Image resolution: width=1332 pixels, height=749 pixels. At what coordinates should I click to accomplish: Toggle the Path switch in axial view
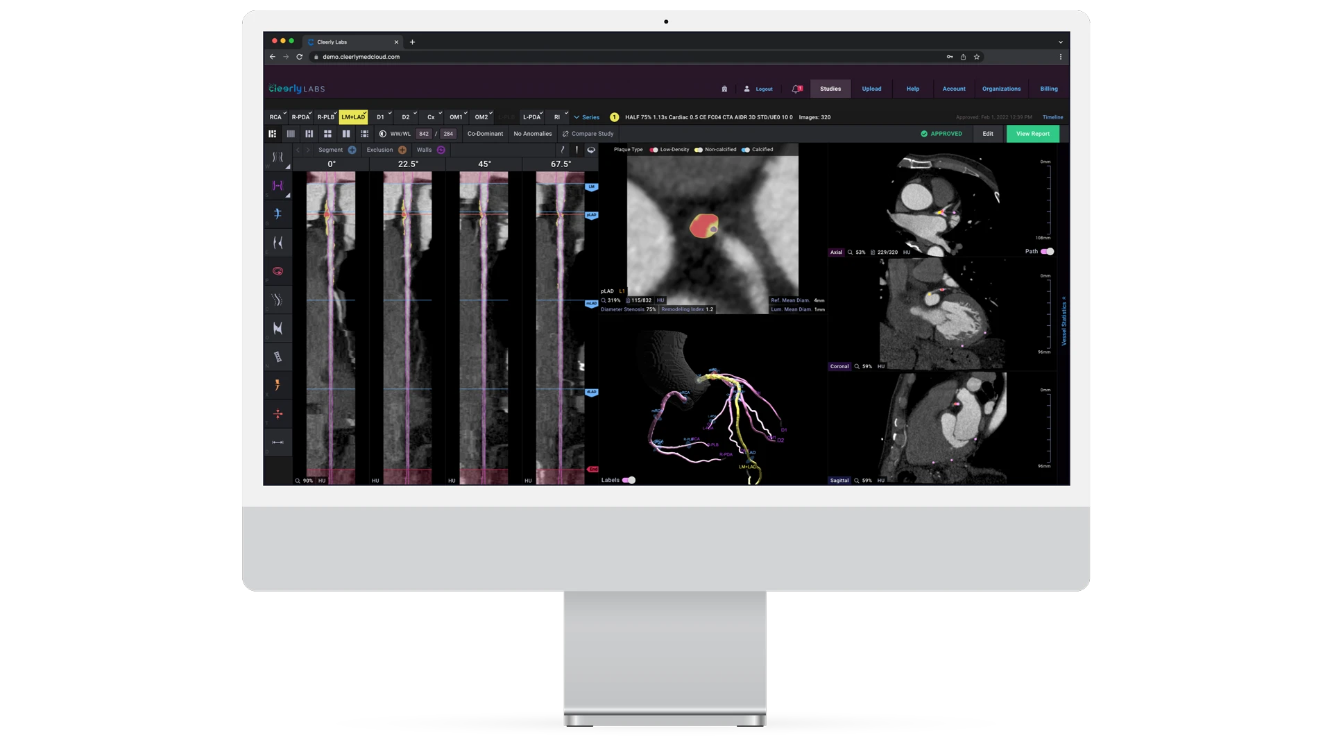pyautogui.click(x=1048, y=252)
